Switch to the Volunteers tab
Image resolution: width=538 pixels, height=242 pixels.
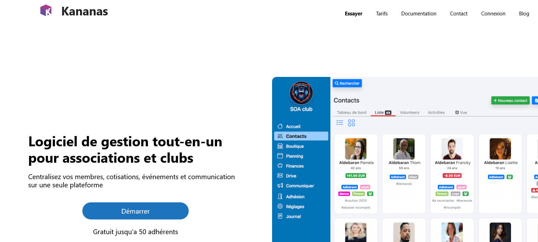[409, 112]
